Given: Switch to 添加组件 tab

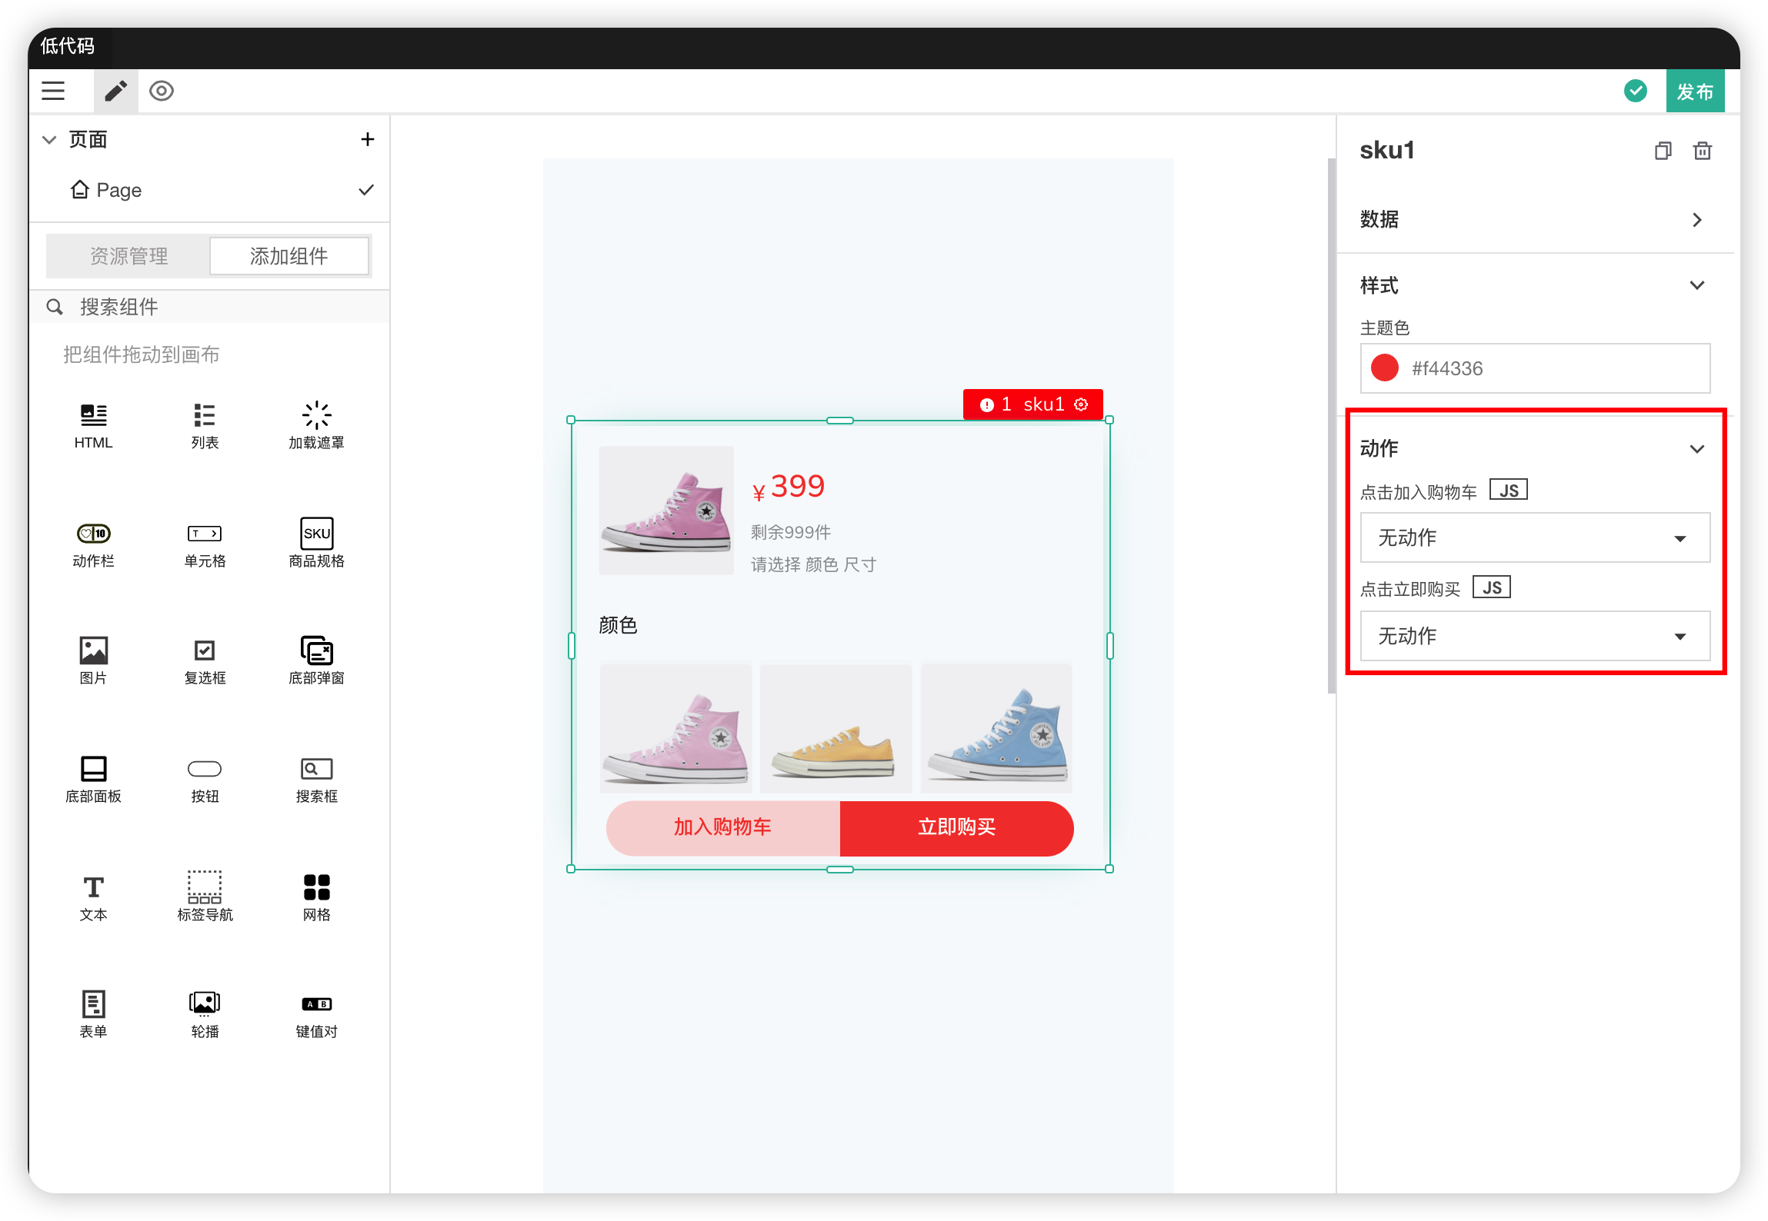Looking at the screenshot, I should pos(289,256).
